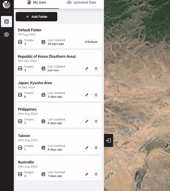Open Republic of Korea (Southern Area) title
This screenshot has height=191, width=170.
click(47, 56)
